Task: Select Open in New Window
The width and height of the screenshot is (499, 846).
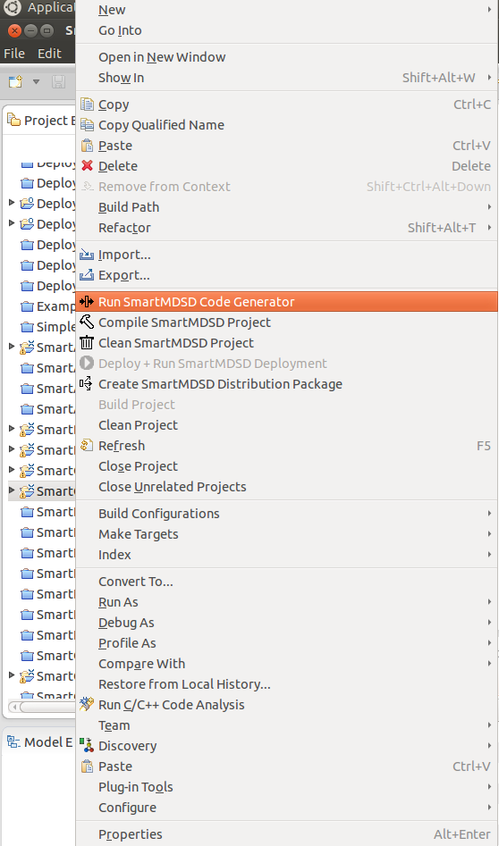Action: point(286,57)
